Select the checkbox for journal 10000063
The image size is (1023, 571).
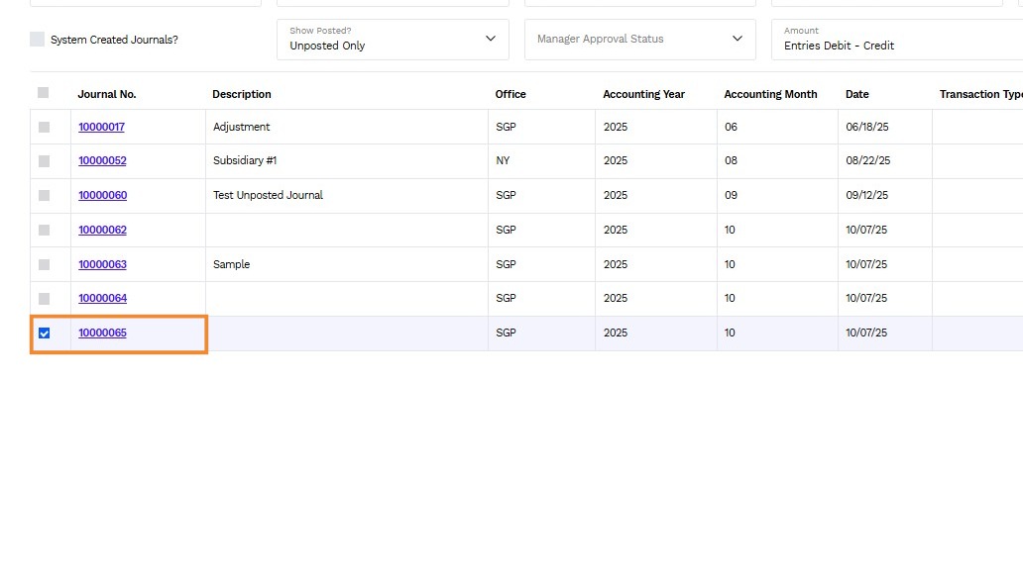(x=44, y=264)
